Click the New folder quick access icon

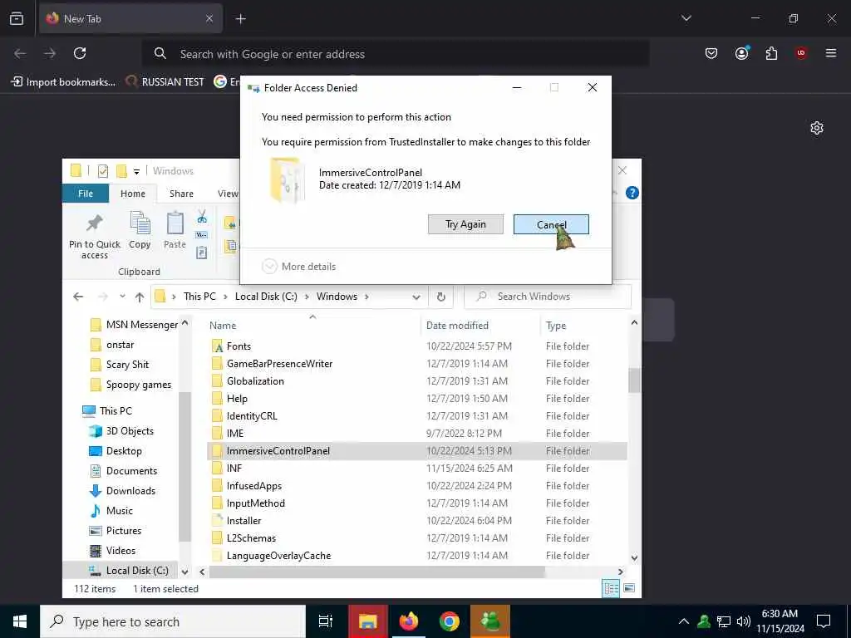click(x=121, y=171)
